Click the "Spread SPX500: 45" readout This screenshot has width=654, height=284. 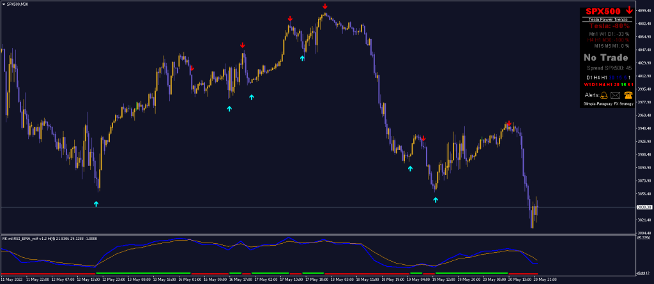(x=609, y=68)
